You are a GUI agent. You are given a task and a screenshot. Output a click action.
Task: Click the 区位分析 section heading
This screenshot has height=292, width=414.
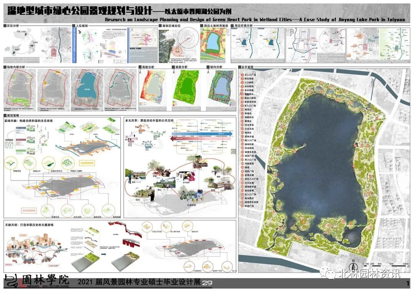(13, 26)
